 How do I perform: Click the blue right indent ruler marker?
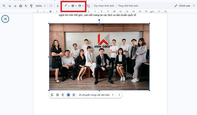[151, 12]
